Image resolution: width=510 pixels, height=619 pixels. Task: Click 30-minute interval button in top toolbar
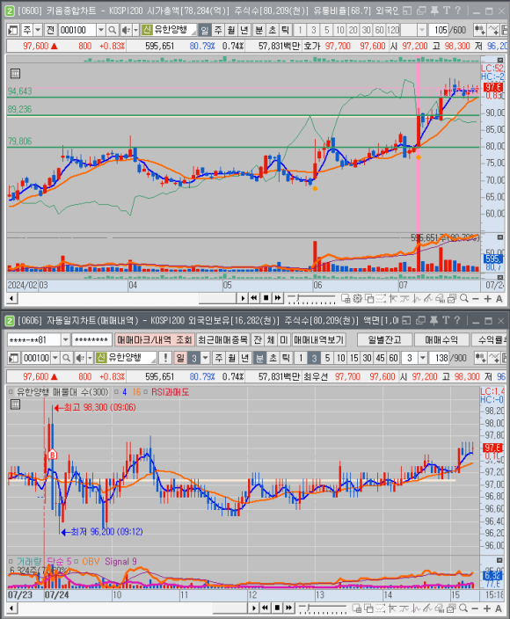[367, 30]
